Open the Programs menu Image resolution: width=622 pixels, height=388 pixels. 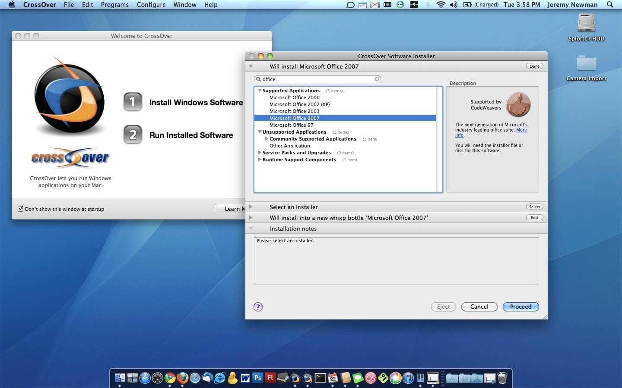click(x=114, y=5)
